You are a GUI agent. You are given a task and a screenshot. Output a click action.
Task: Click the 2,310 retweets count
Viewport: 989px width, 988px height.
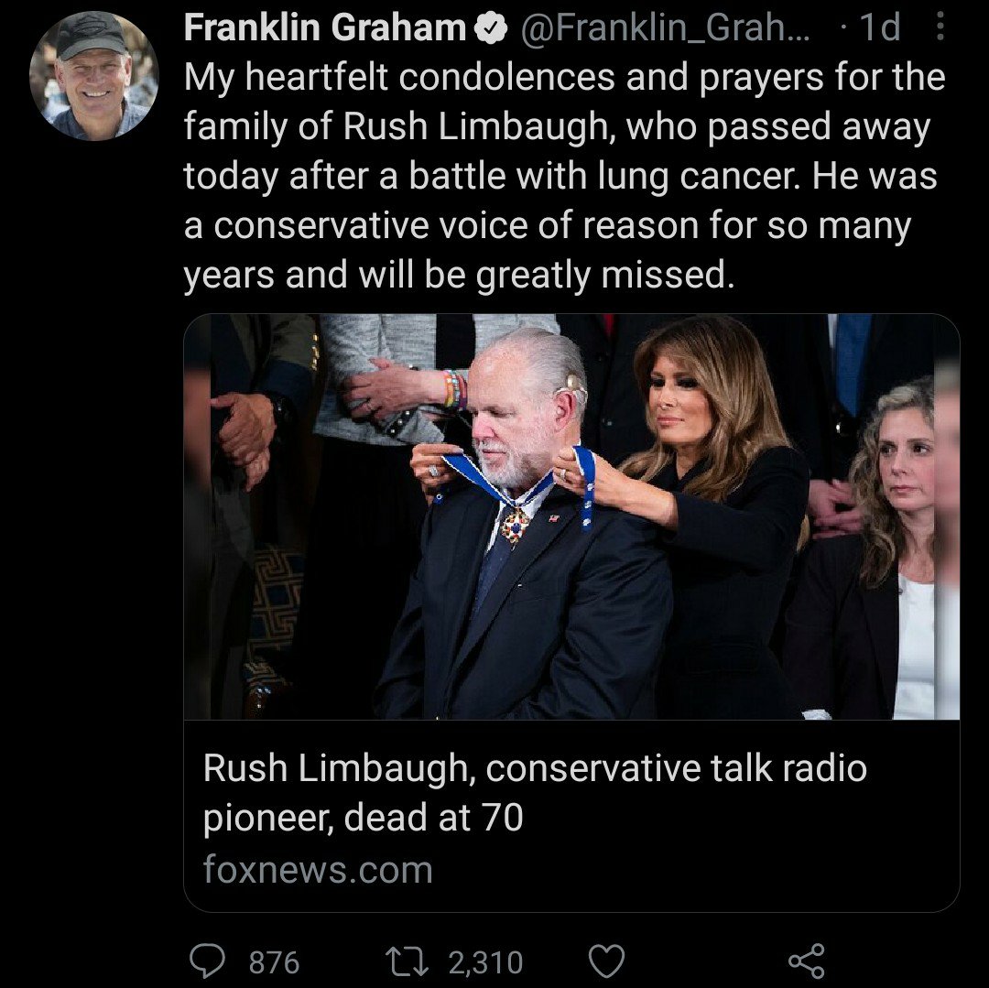coord(485,962)
